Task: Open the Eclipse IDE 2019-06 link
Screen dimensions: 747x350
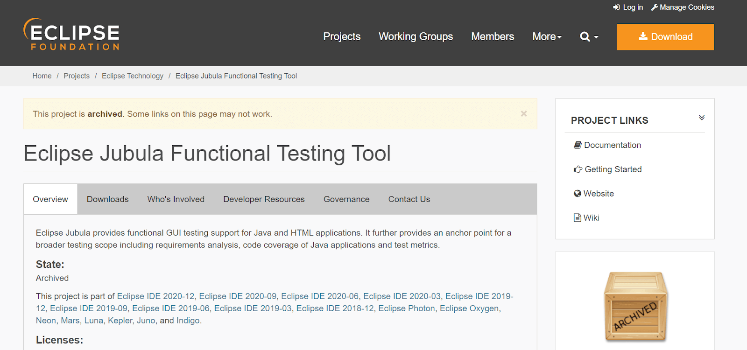Action: 171,308
